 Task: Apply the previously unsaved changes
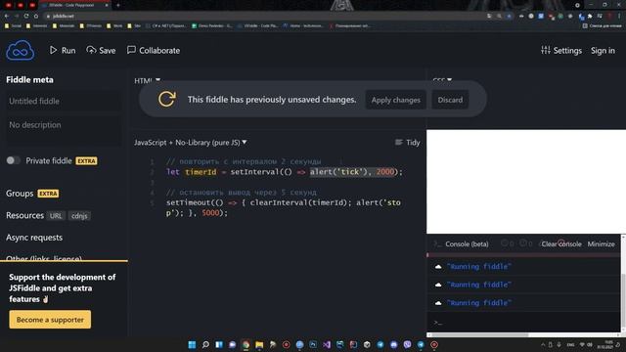pyautogui.click(x=395, y=100)
